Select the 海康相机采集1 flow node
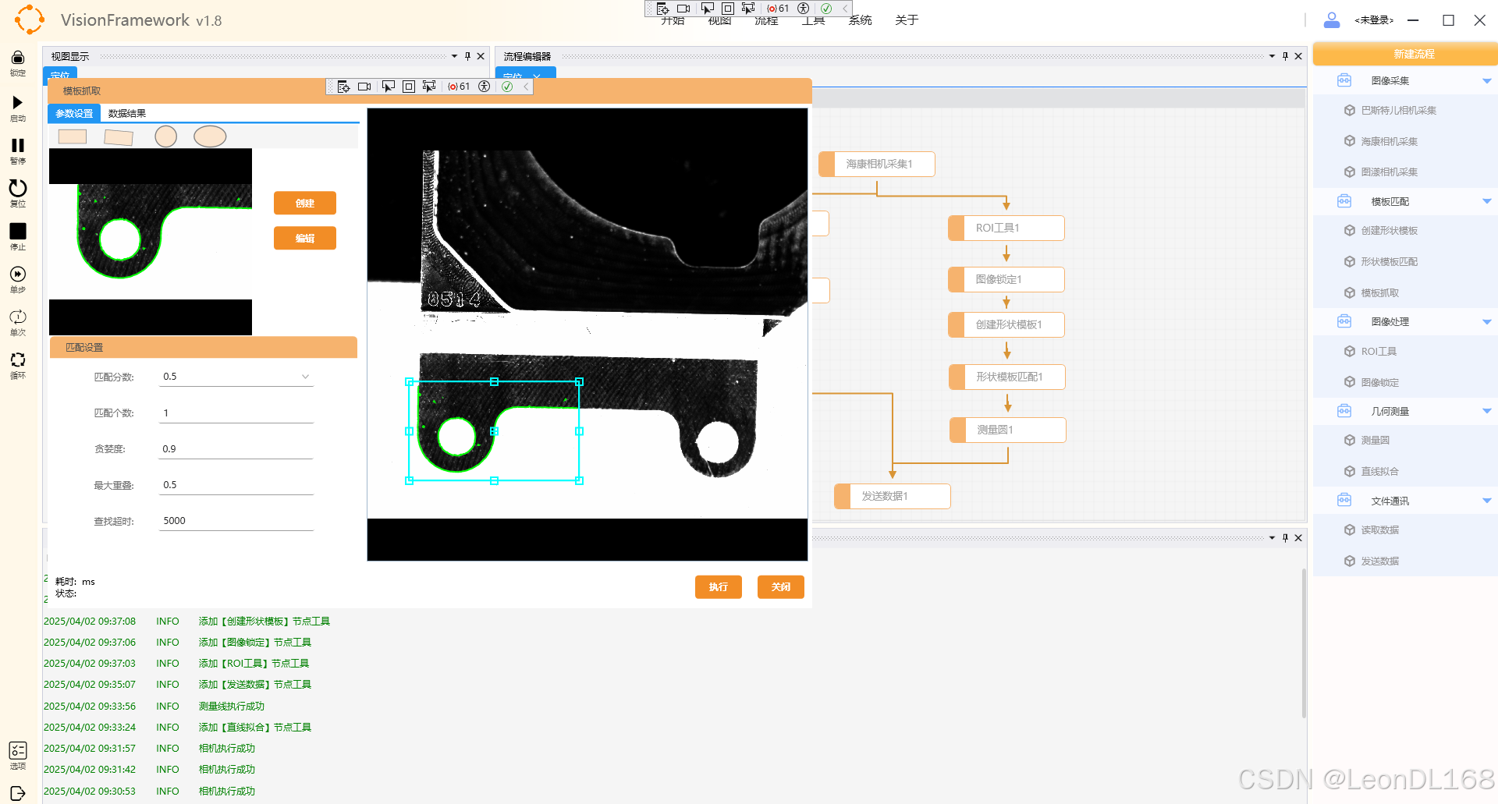Viewport: 1498px width, 804px height. pos(877,164)
